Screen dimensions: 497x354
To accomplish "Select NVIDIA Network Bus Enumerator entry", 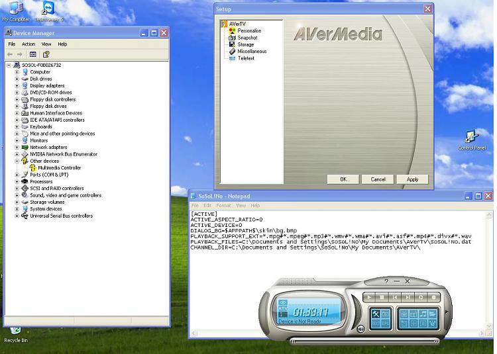I will point(64,154).
